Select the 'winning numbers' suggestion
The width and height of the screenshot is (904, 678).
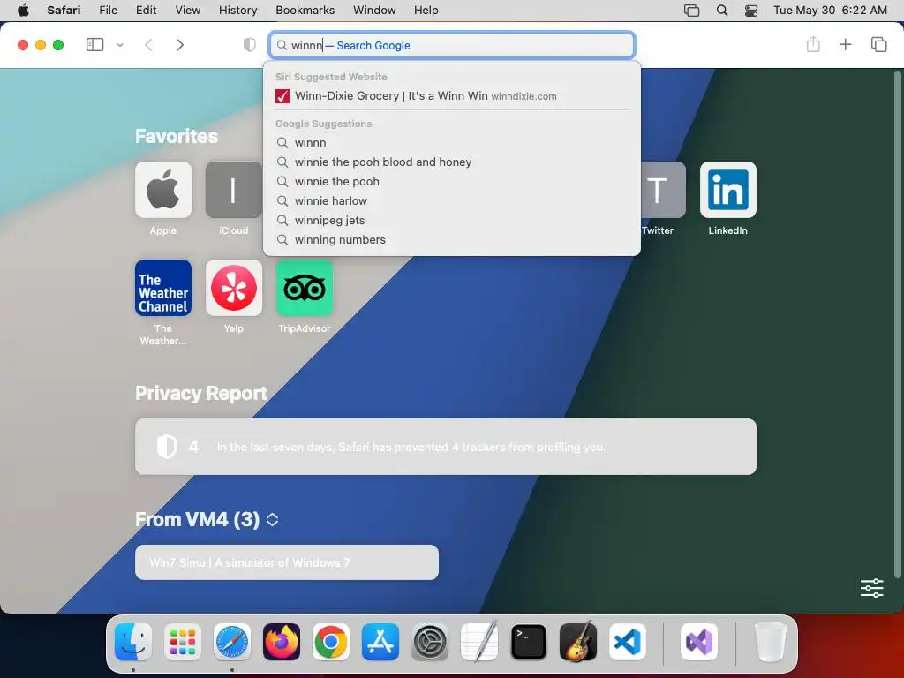452,240
